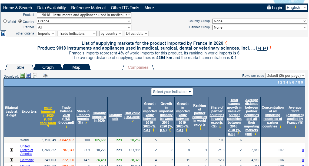
Task: Show info for Growth in imported value 2016-2020
Action: click(x=153, y=130)
